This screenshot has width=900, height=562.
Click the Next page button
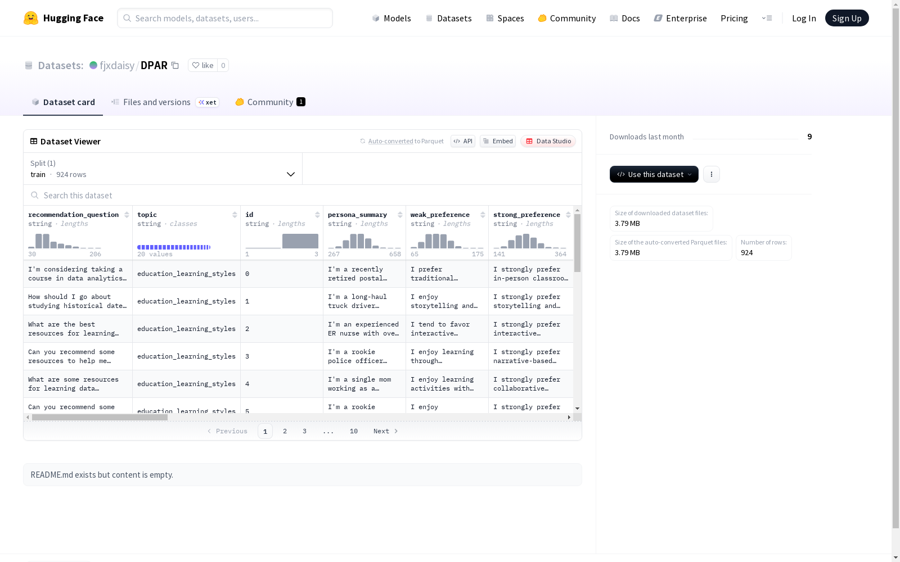(386, 431)
